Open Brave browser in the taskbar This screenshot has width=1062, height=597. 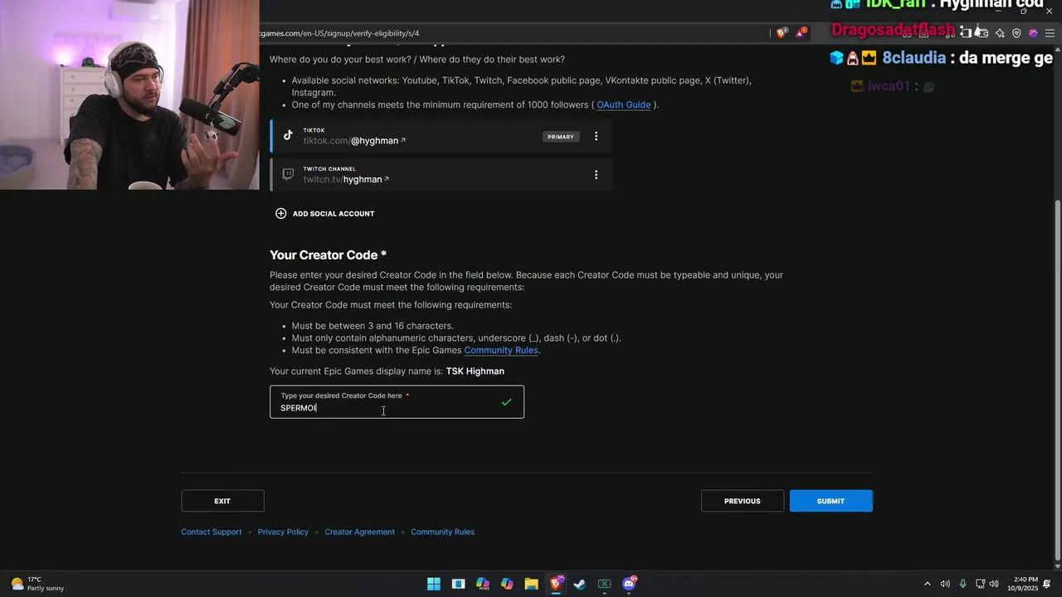(556, 584)
